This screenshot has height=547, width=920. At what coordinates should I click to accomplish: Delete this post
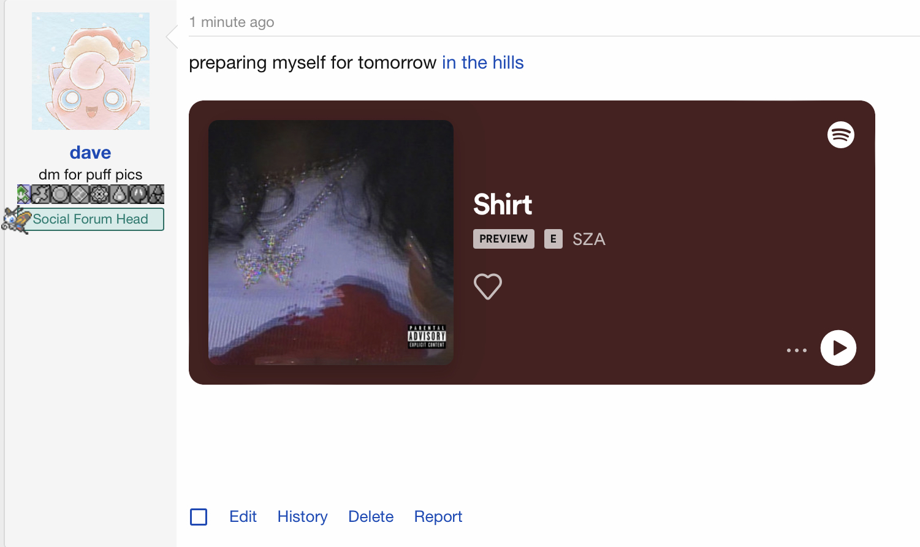(x=371, y=516)
